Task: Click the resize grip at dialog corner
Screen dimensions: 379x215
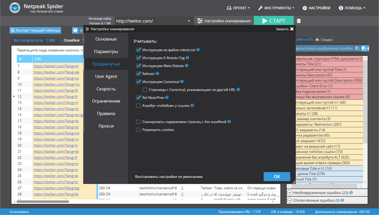Action: [294, 182]
